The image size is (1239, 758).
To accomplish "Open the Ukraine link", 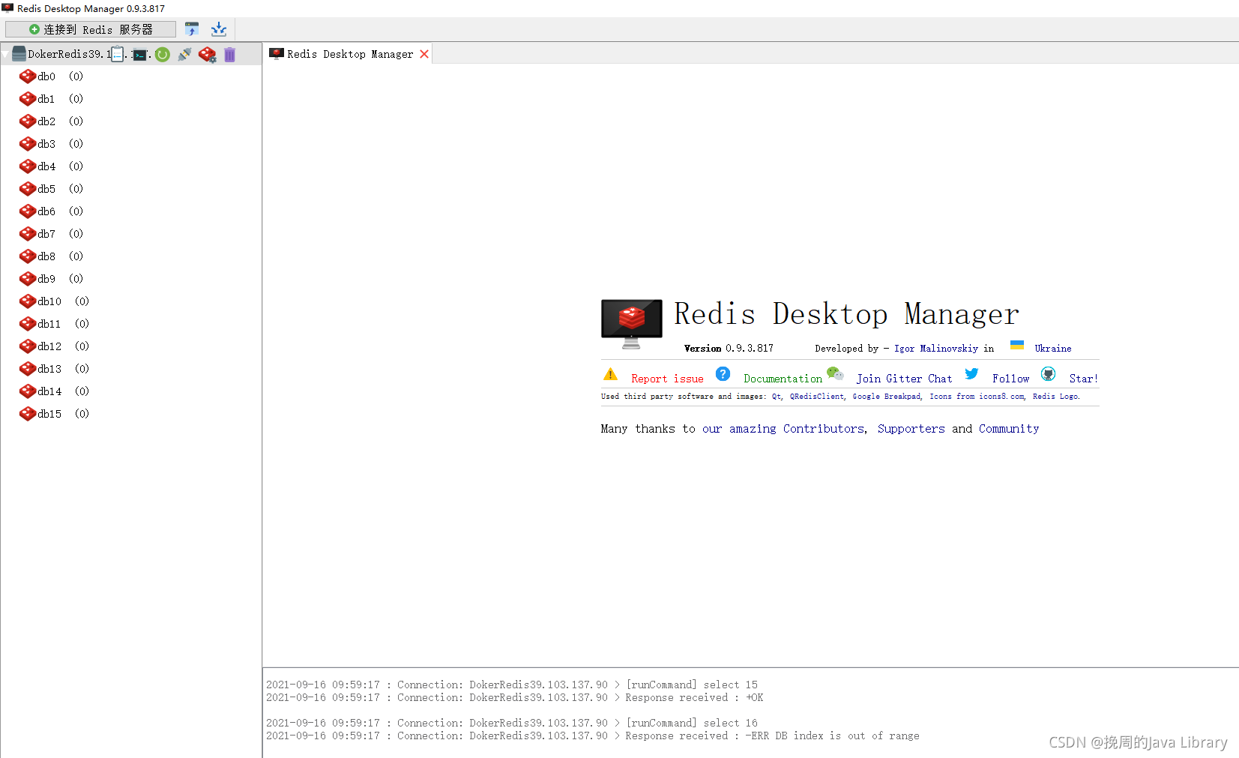I will pos(1053,349).
